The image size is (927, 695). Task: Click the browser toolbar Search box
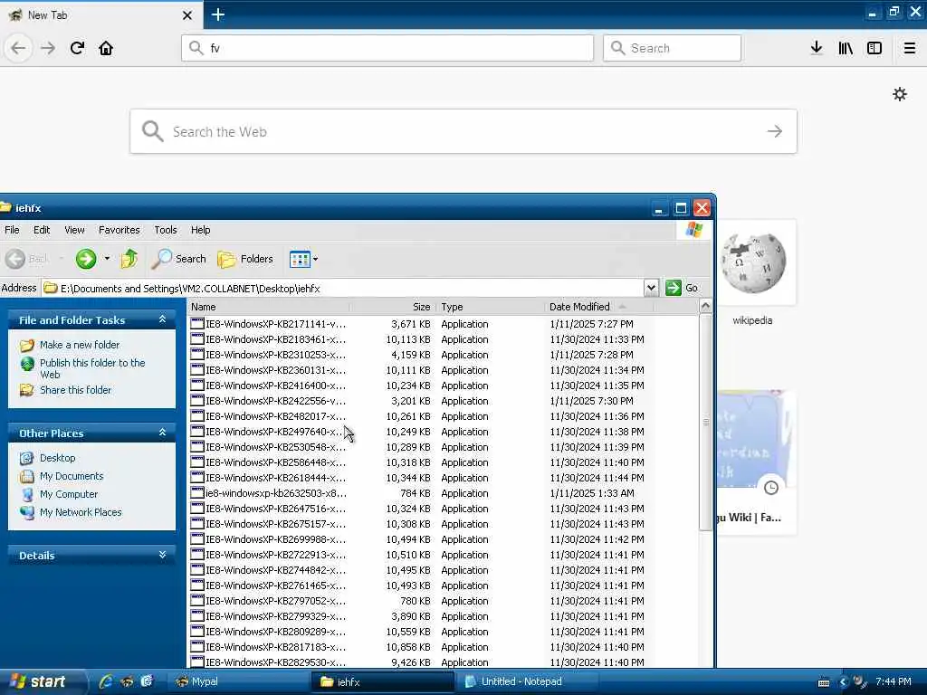click(672, 48)
